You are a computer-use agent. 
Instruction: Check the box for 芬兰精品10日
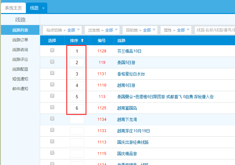52,50
